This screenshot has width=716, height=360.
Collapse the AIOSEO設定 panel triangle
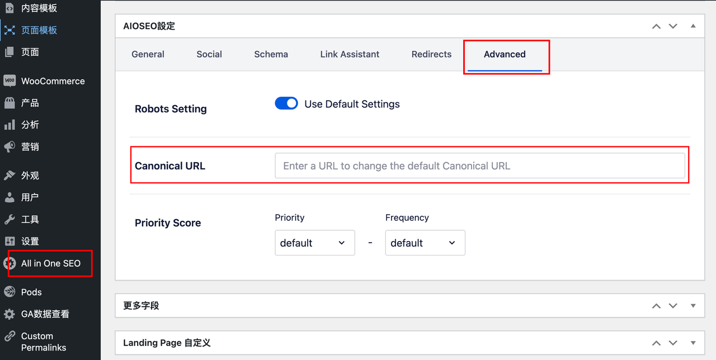693,26
